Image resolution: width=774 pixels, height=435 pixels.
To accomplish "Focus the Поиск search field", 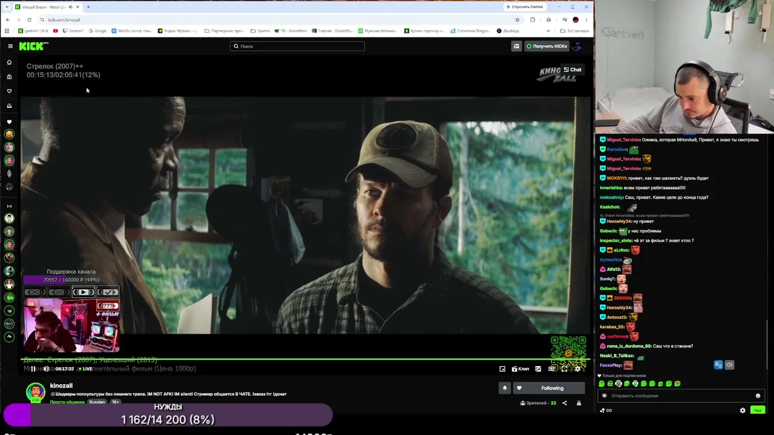I will coord(297,46).
